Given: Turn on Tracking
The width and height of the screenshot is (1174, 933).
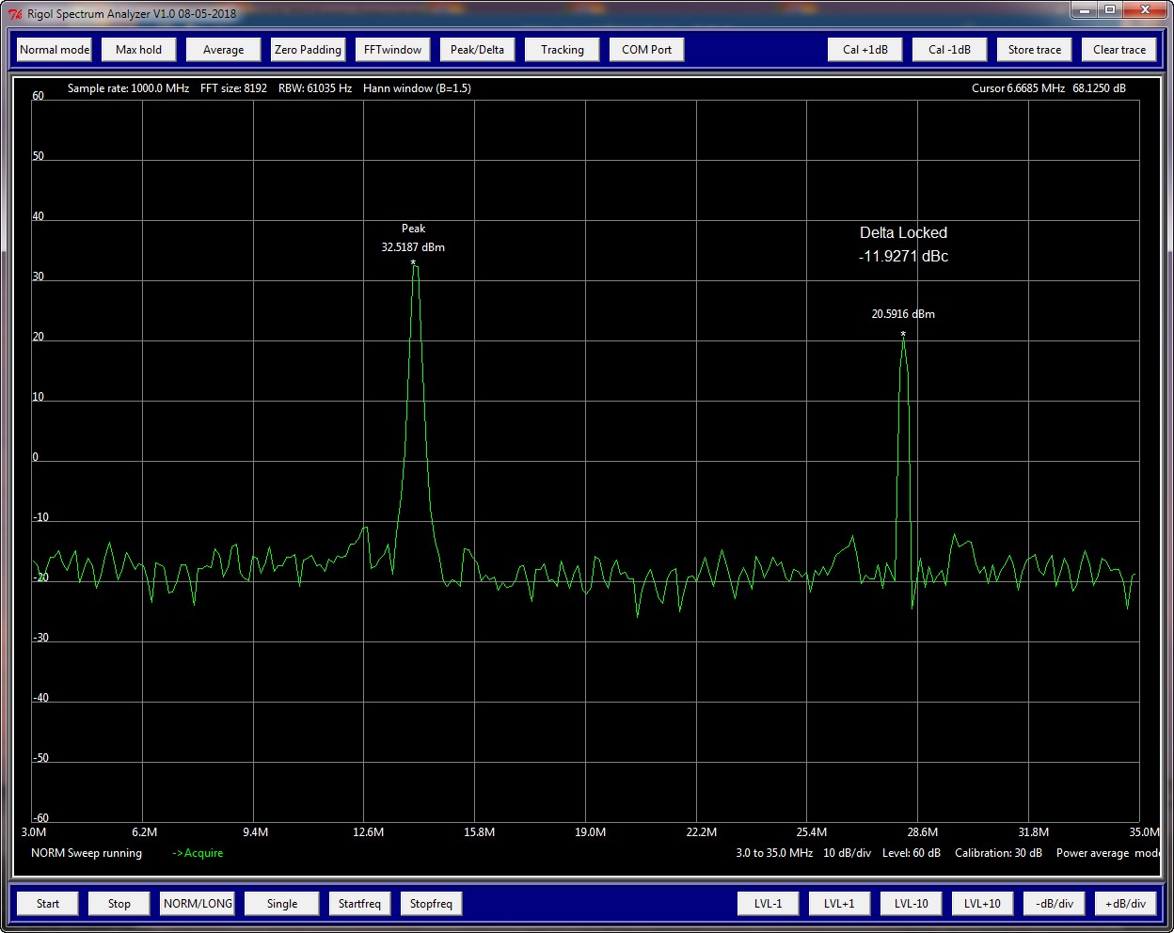Looking at the screenshot, I should tap(562, 50).
